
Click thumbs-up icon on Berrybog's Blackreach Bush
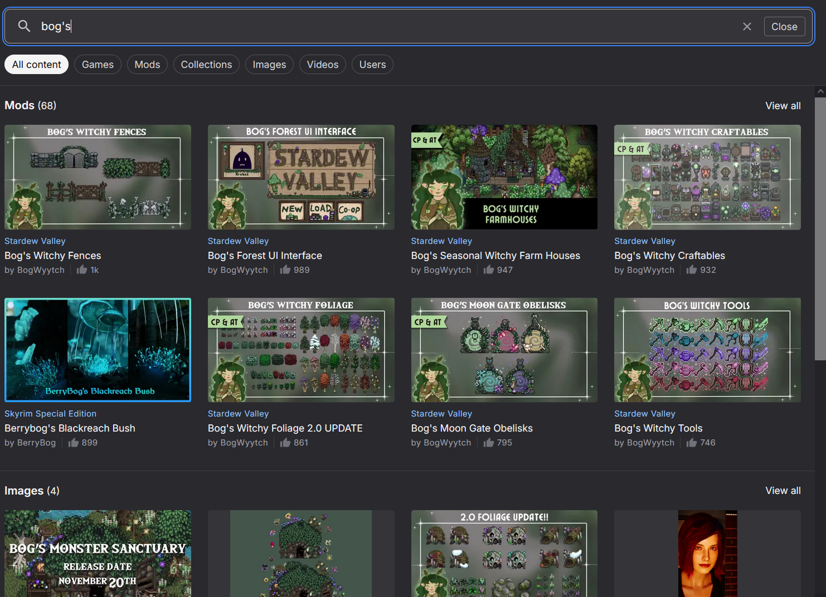[x=74, y=443]
